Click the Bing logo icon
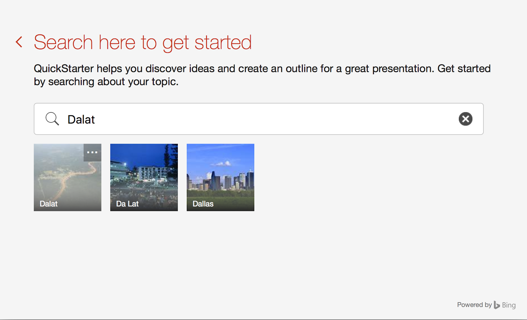This screenshot has width=527, height=320. point(497,305)
